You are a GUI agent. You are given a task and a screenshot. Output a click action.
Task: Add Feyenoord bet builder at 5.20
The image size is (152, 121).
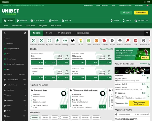pyautogui.click(x=64, y=106)
